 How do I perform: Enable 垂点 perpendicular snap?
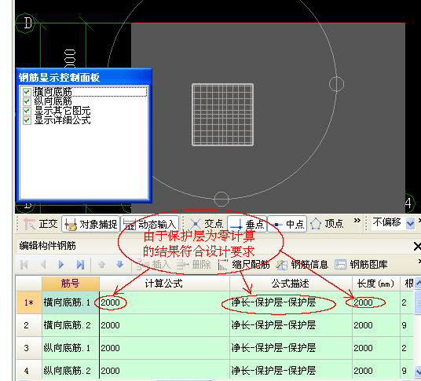tap(247, 224)
